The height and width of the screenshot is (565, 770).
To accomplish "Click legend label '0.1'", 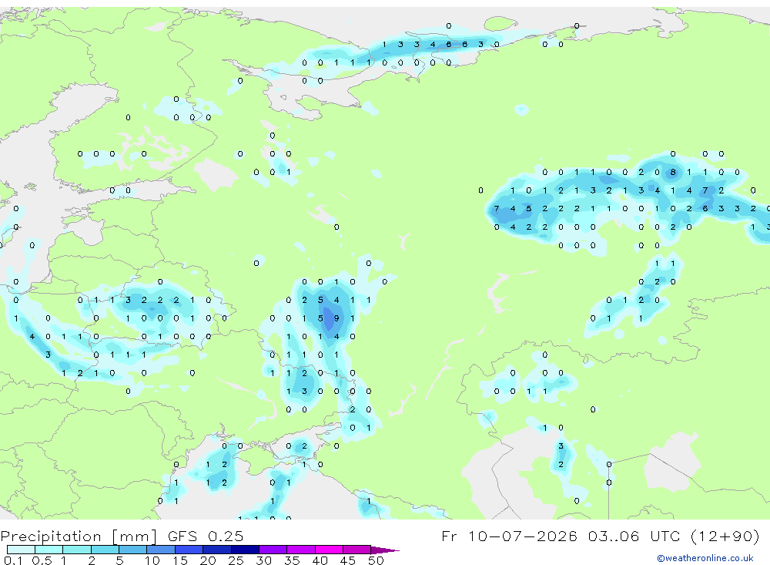I will [x=13, y=560].
